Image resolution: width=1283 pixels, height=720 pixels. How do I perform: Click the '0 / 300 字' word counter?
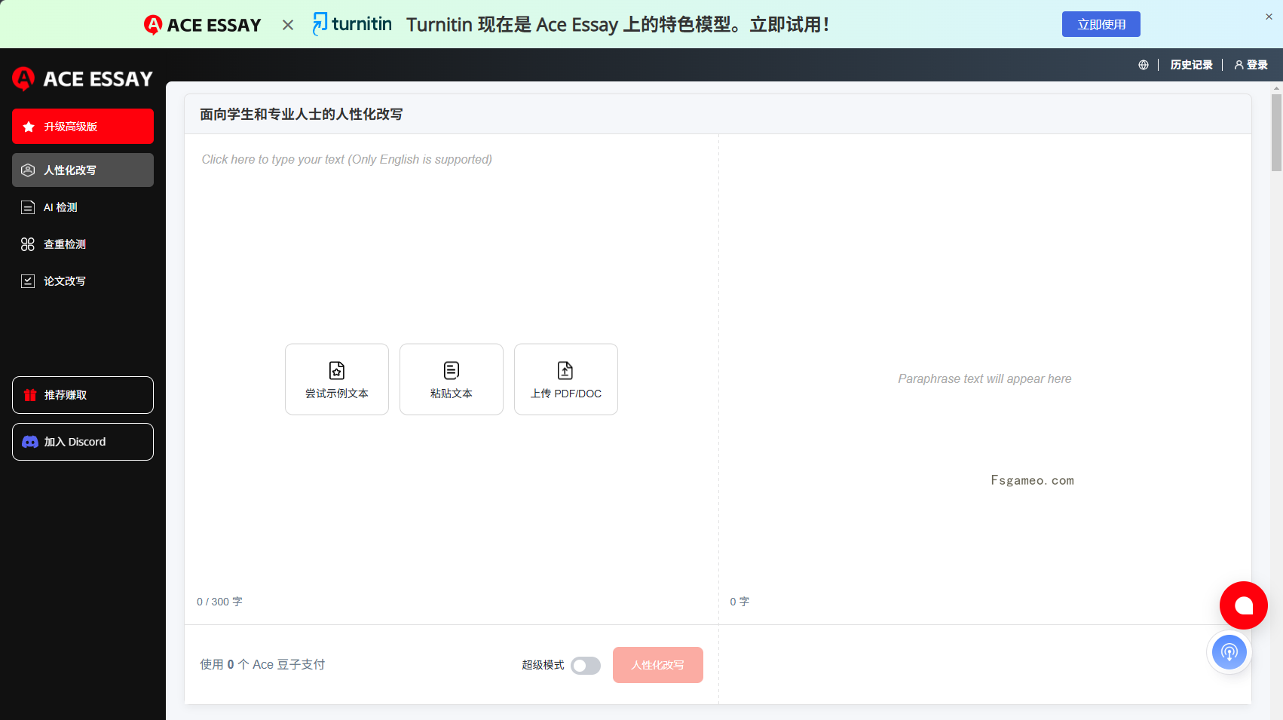[x=219, y=602]
